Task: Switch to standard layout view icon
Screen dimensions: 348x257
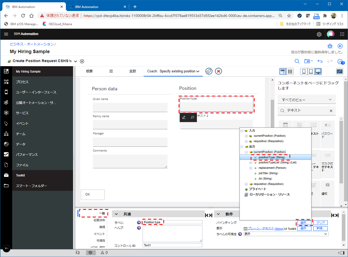Action: point(283,71)
